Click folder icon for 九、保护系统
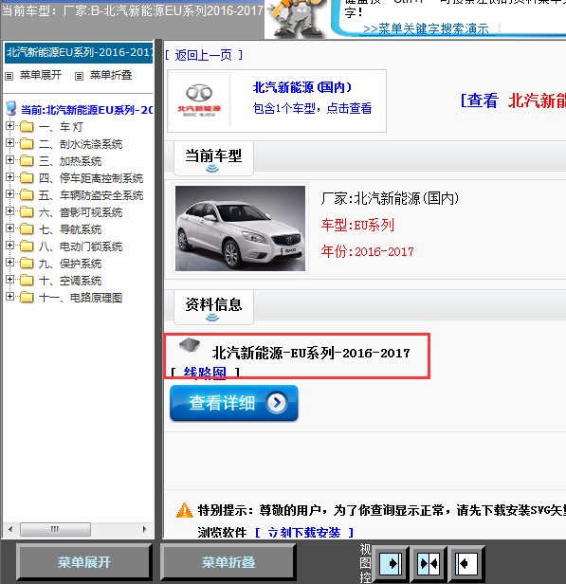The height and width of the screenshot is (584, 566). pyautogui.click(x=27, y=264)
